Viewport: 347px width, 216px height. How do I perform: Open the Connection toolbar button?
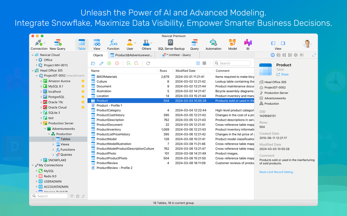pos(39,45)
